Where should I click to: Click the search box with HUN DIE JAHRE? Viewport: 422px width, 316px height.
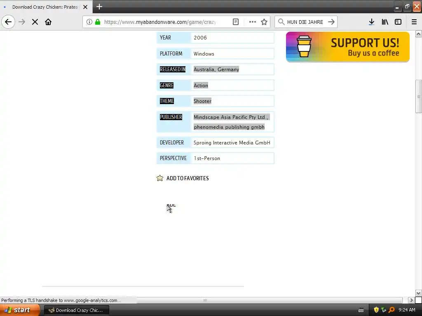click(x=305, y=22)
